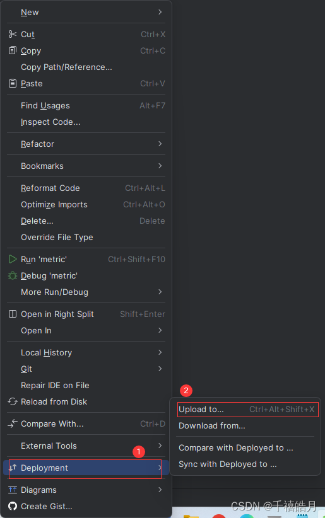The image size is (325, 518).
Task: Expand the Refactor submenu chevron
Action: pyautogui.click(x=160, y=144)
